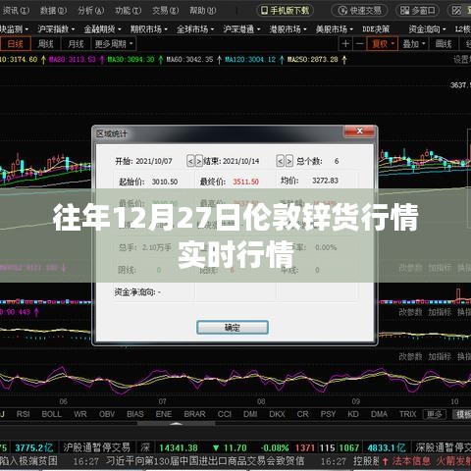Select the DMI indicator tab
The height and width of the screenshot is (471, 471).
[250, 414]
